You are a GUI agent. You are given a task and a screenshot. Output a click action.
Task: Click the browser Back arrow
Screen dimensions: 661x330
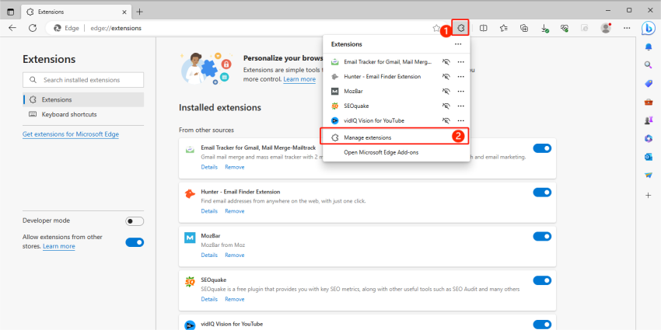[12, 28]
